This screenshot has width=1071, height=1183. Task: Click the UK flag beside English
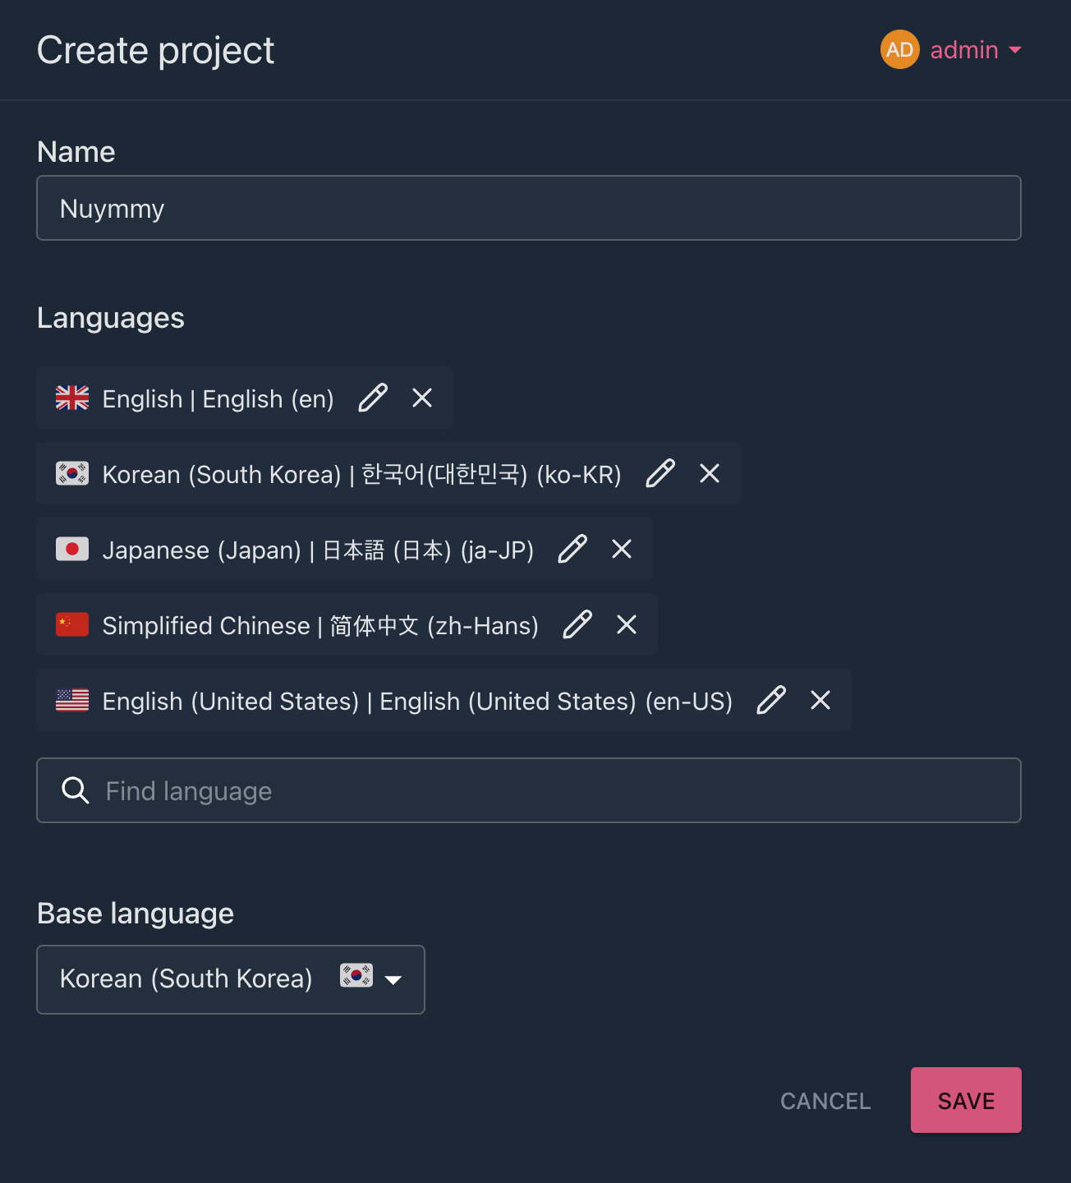72,398
